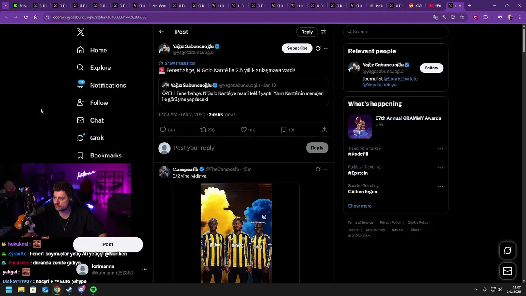Open Windows Start button
The width and height of the screenshot is (526, 296).
pyautogui.click(x=9, y=289)
